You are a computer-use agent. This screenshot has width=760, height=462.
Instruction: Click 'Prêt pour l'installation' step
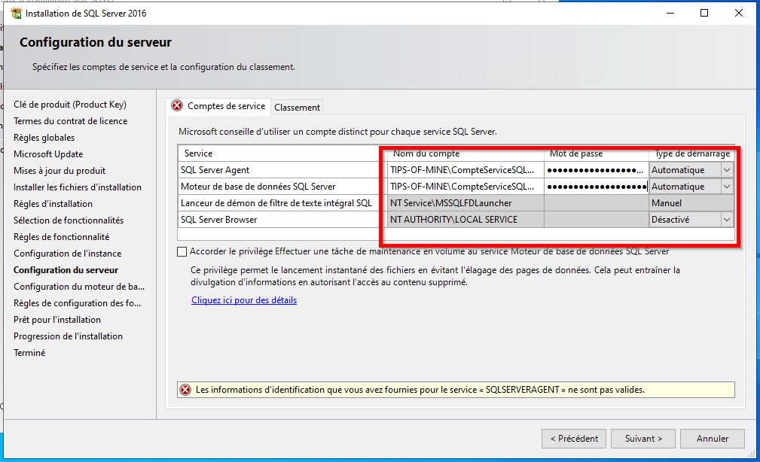click(57, 320)
